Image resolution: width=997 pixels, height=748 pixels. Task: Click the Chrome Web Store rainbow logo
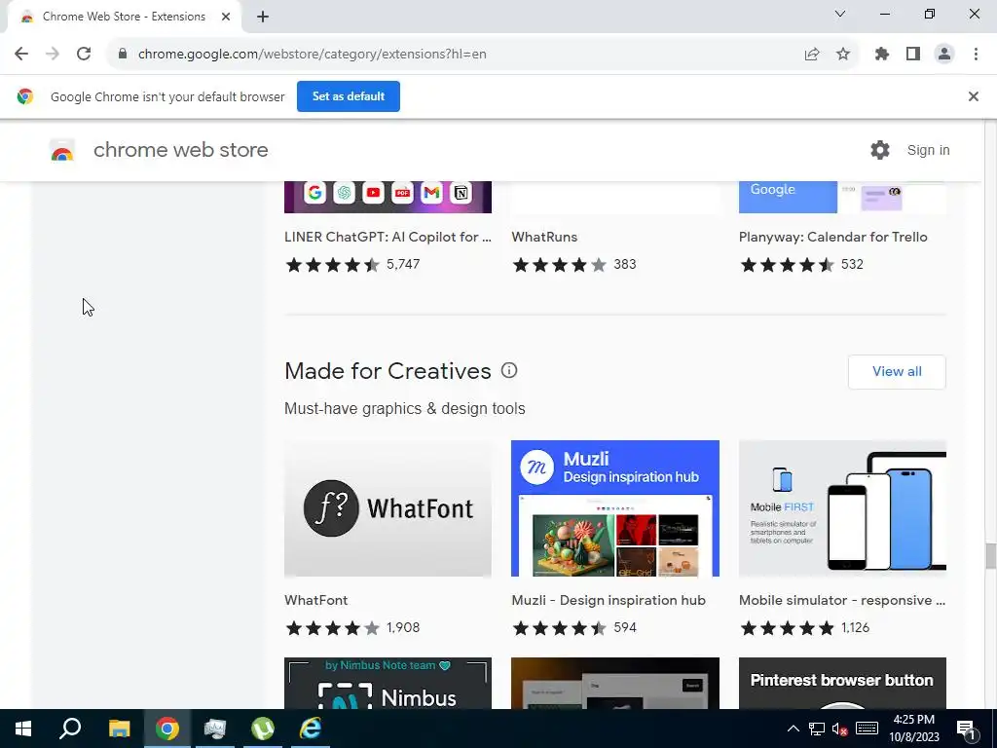[x=62, y=151]
